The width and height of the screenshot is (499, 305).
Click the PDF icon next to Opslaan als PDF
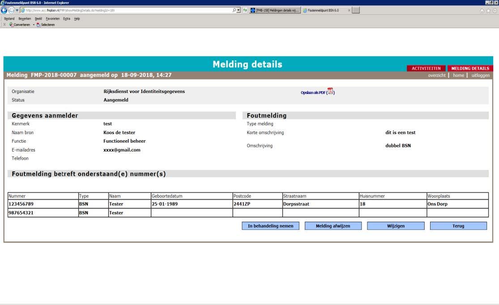330,92
